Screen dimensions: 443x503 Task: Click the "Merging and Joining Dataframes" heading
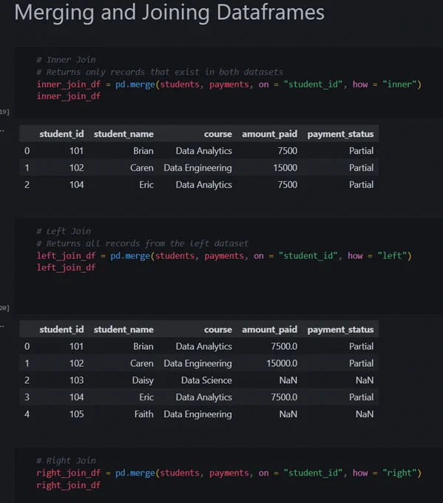169,13
